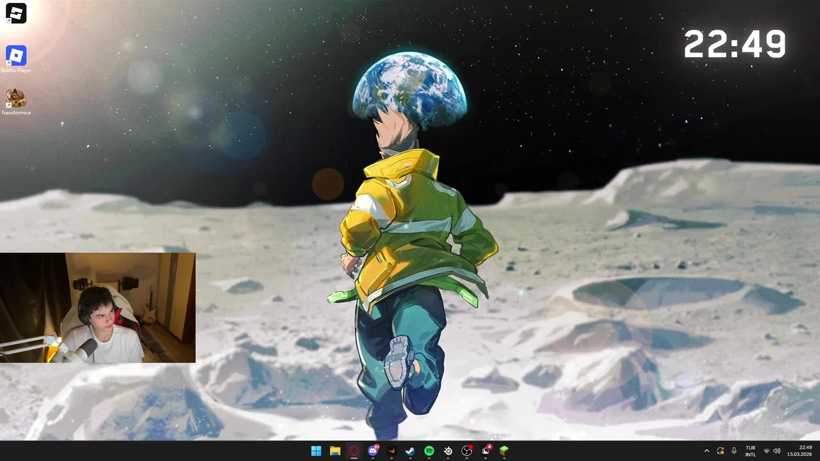The image size is (820, 461).
Task: Open Spotify from the taskbar
Action: click(x=429, y=451)
